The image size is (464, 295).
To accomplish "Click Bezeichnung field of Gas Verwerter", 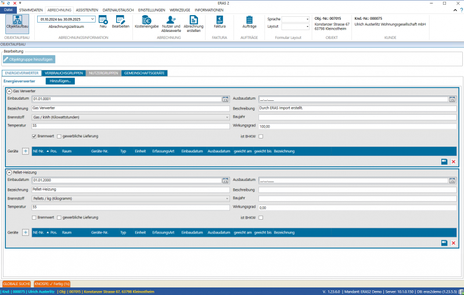I will (x=131, y=108).
